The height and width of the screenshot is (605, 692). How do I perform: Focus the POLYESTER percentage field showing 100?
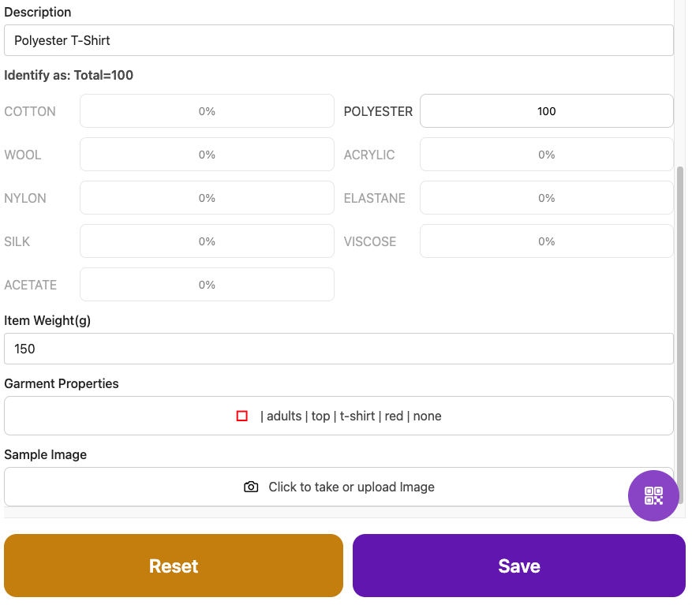pyautogui.click(x=546, y=111)
